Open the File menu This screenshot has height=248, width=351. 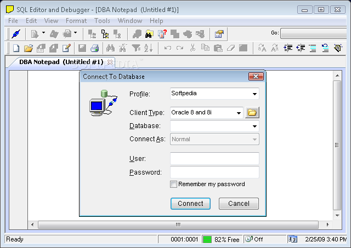tap(13, 21)
